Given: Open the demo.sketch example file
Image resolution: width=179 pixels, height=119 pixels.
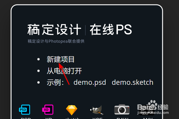Looking at the screenshot, I should 132,82.
